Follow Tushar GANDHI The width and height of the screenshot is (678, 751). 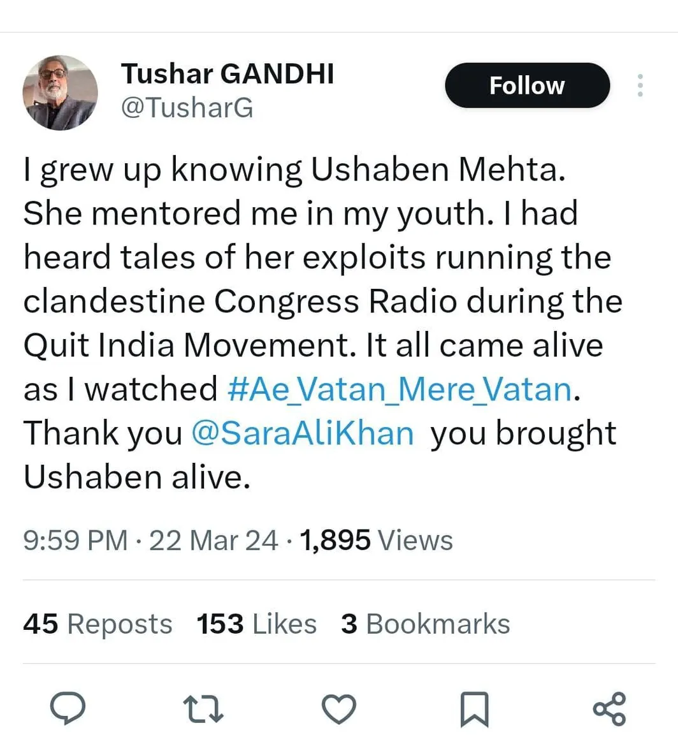click(x=527, y=85)
